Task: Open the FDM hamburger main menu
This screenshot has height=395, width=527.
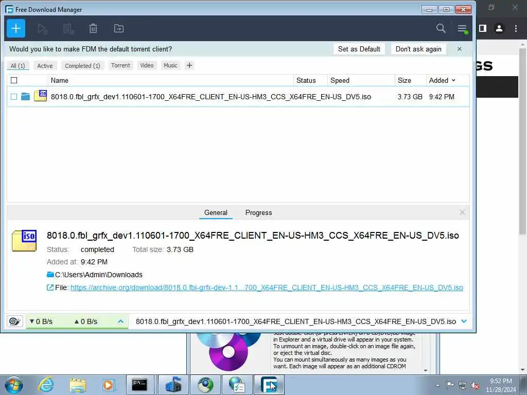Action: pyautogui.click(x=463, y=29)
